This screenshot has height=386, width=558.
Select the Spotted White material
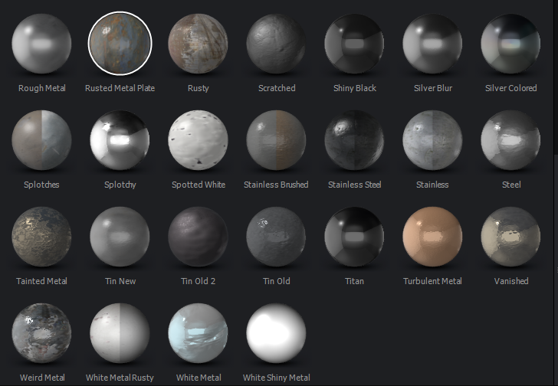click(x=199, y=140)
